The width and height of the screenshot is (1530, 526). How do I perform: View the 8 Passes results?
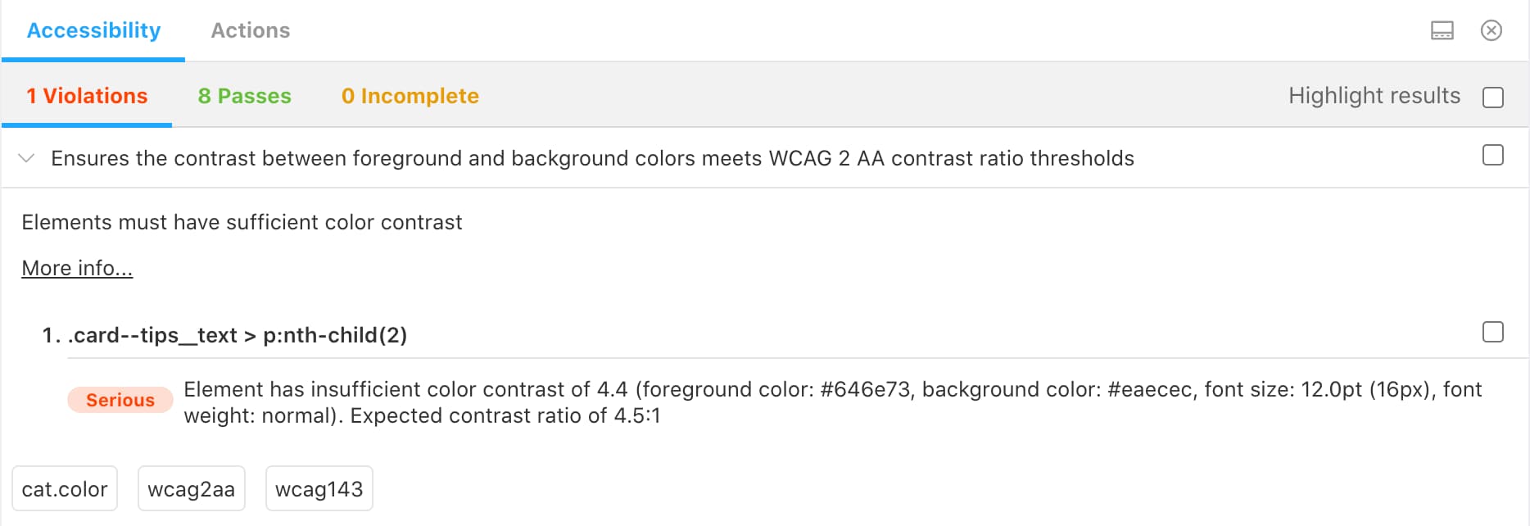(244, 96)
